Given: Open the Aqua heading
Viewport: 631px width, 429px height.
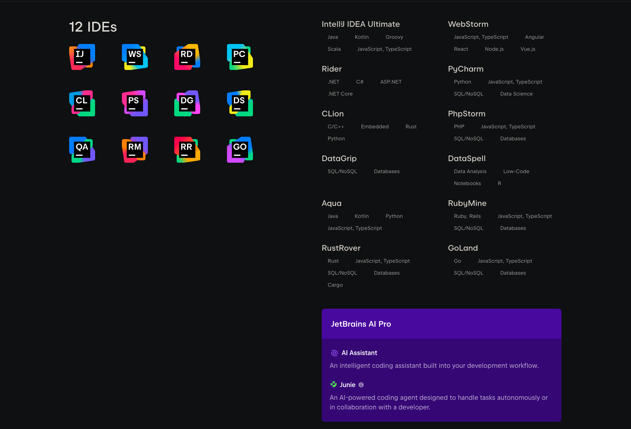Looking at the screenshot, I should [331, 204].
